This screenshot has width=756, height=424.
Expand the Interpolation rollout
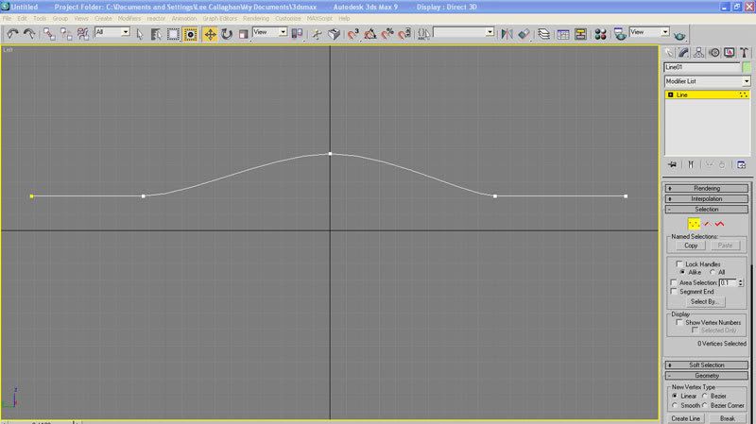click(x=707, y=199)
